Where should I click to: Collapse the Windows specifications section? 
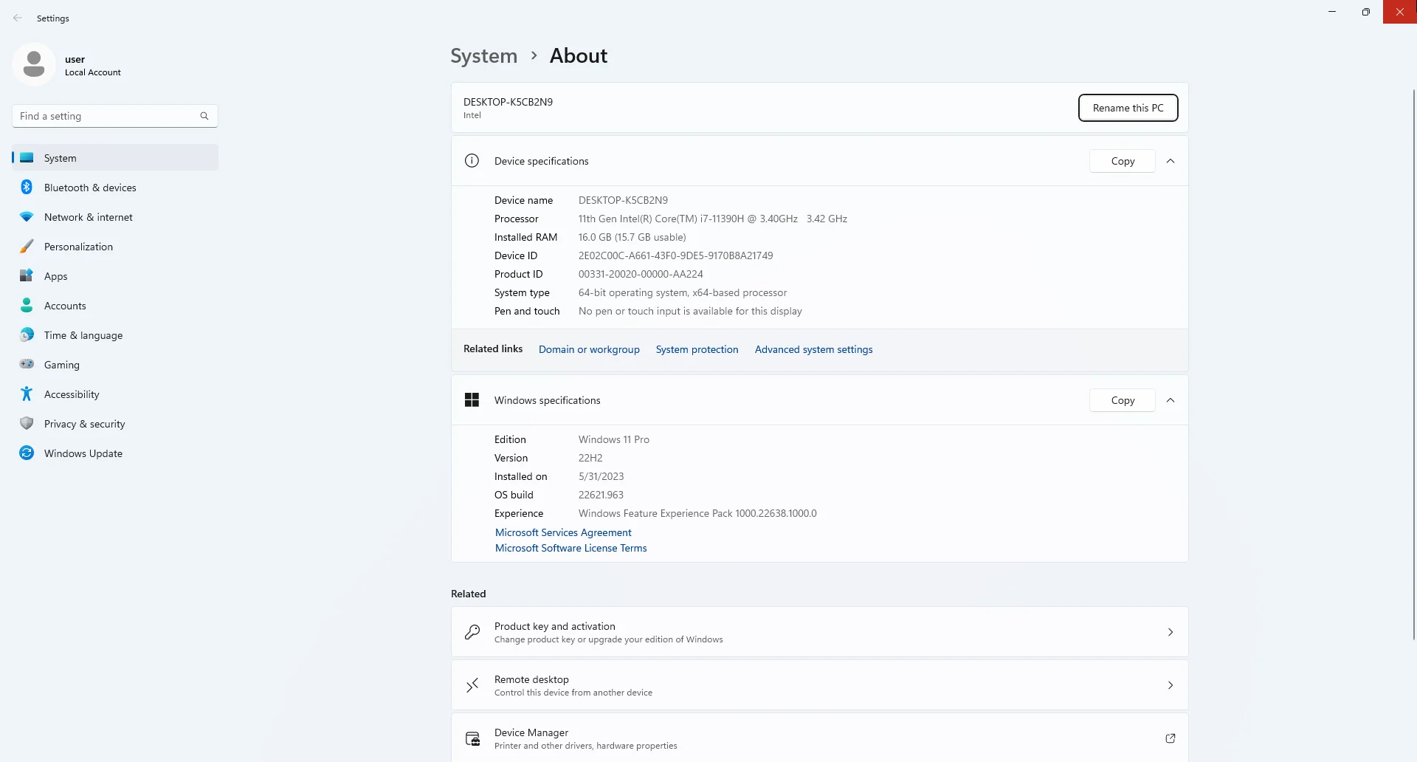click(1171, 400)
